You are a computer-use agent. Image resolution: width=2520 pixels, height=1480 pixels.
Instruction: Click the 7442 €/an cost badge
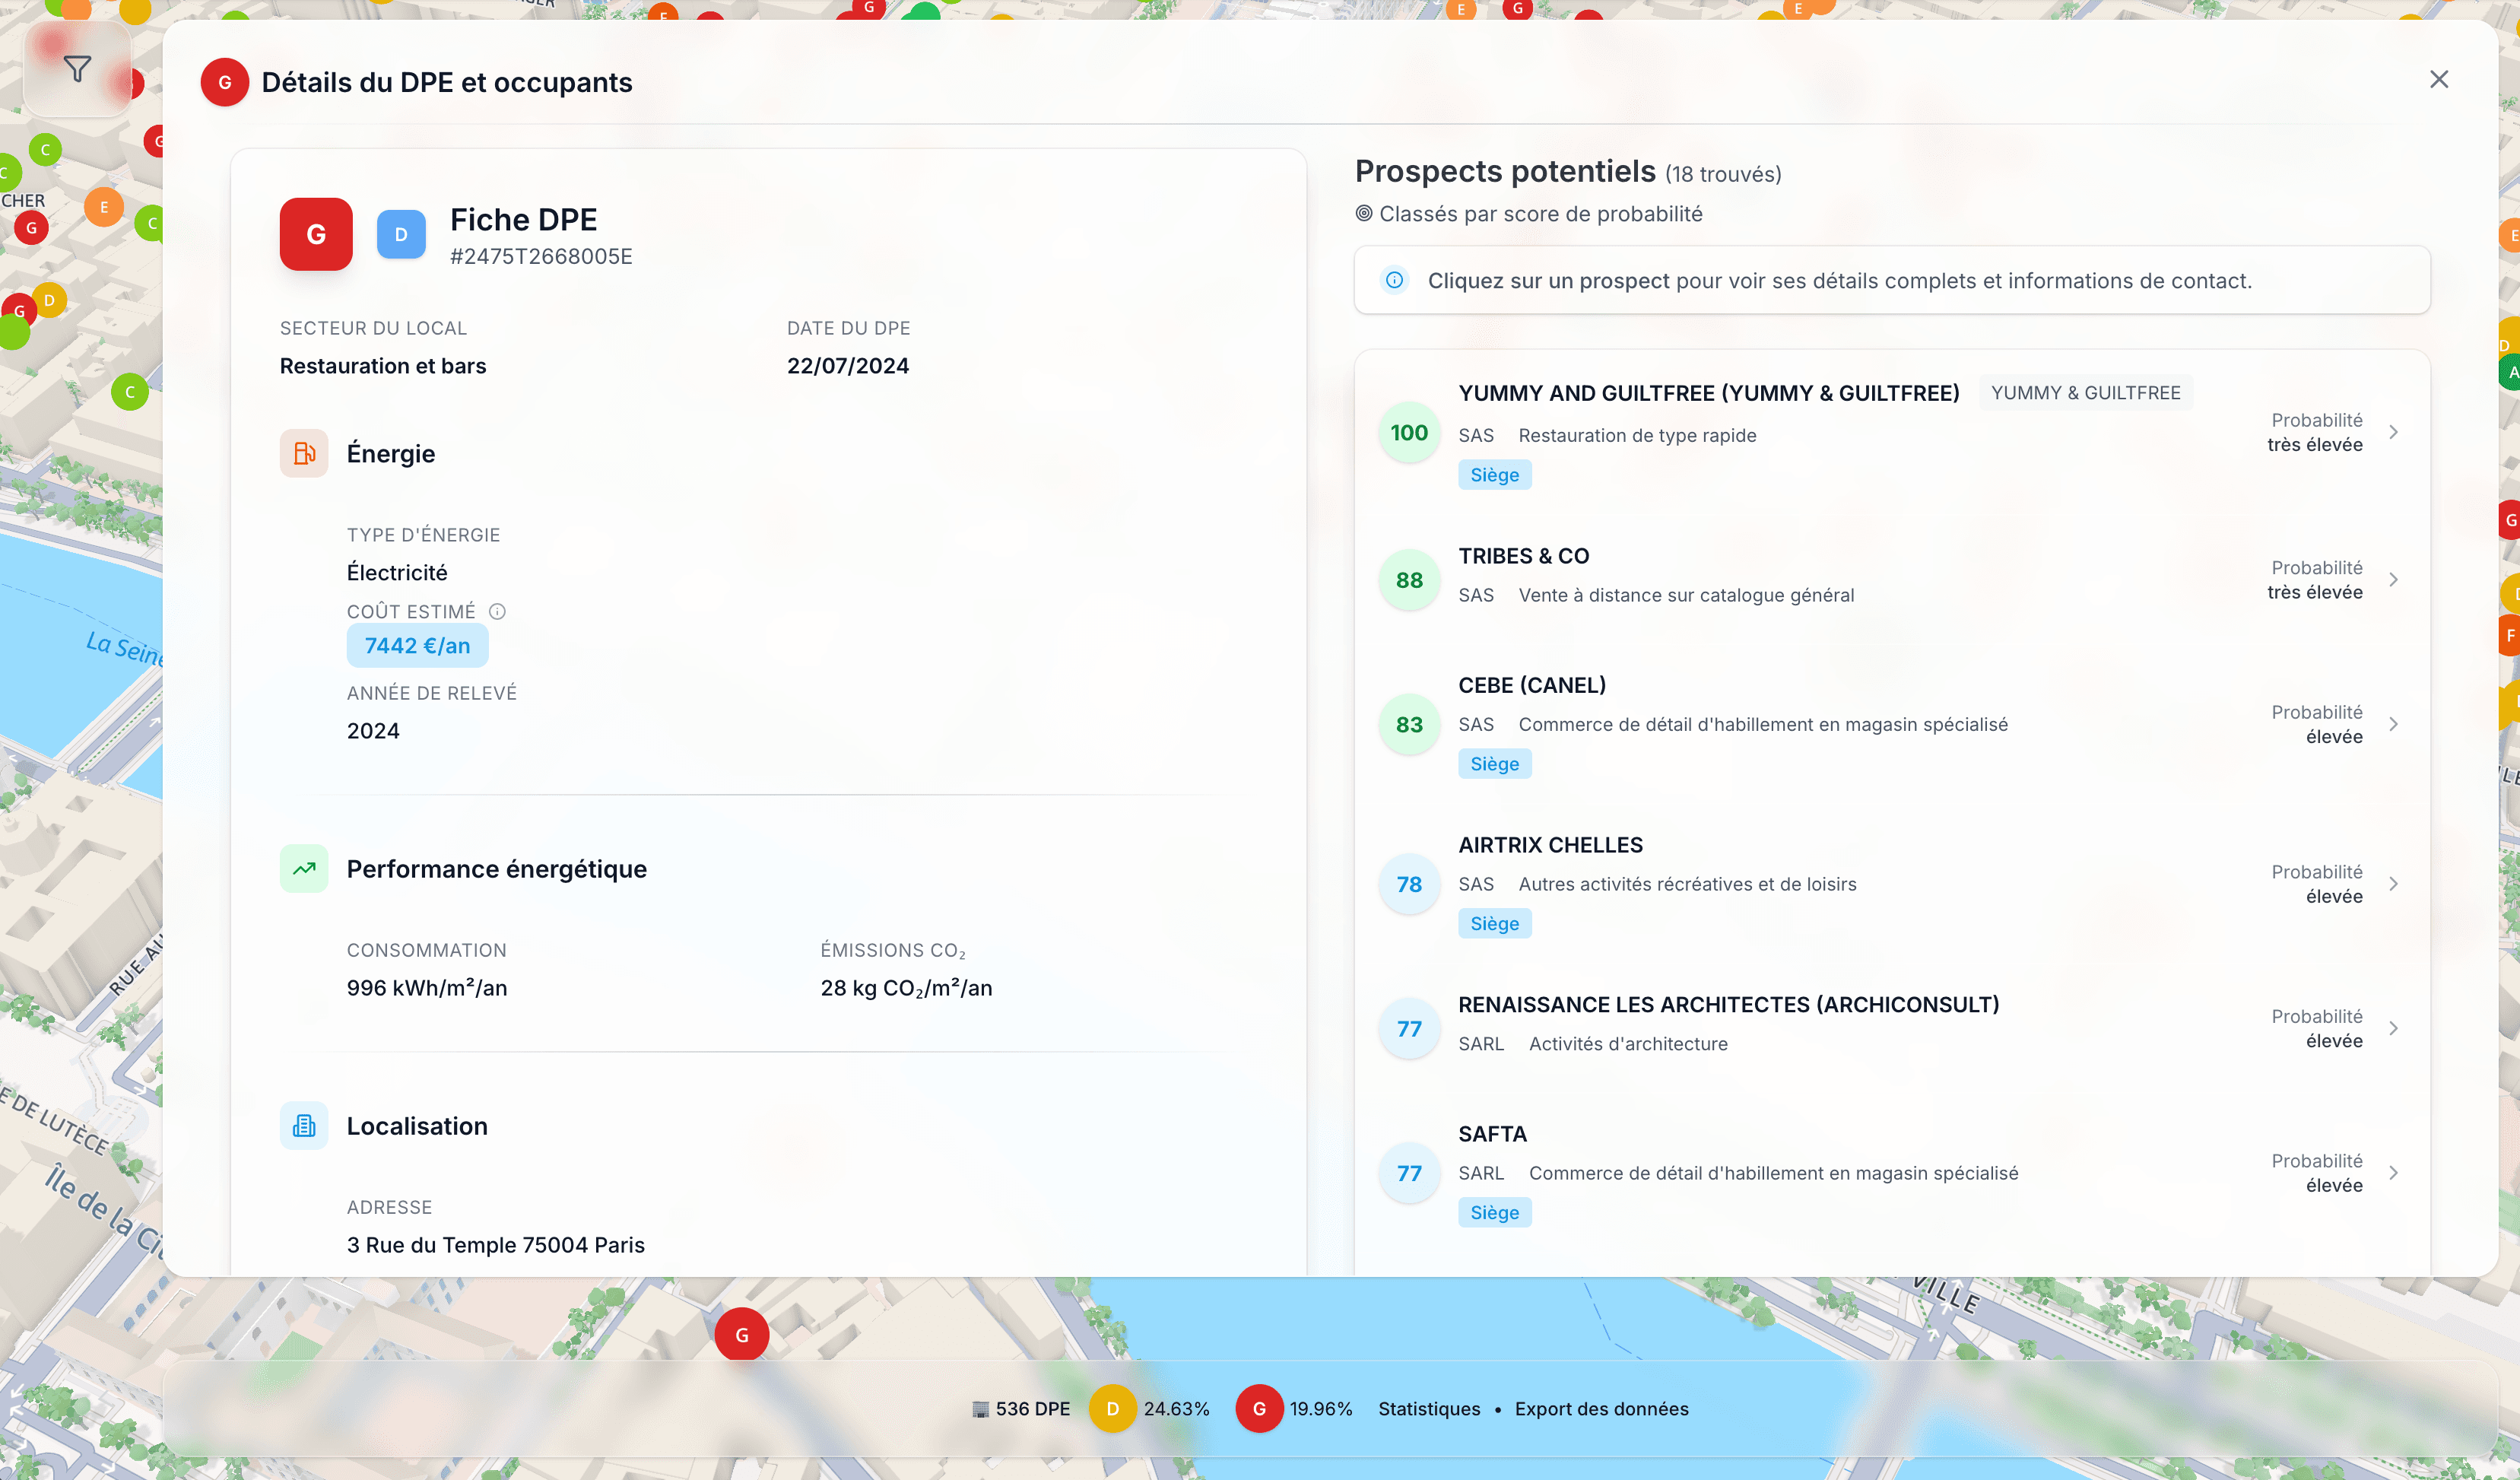point(417,646)
